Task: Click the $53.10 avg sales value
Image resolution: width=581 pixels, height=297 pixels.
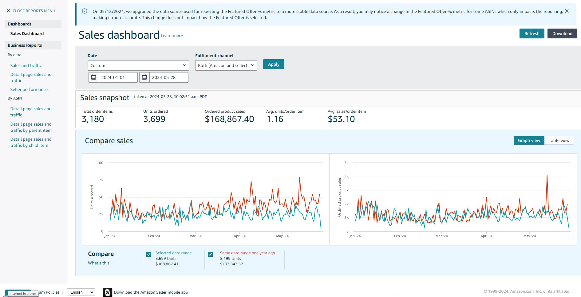Action: [x=341, y=119]
